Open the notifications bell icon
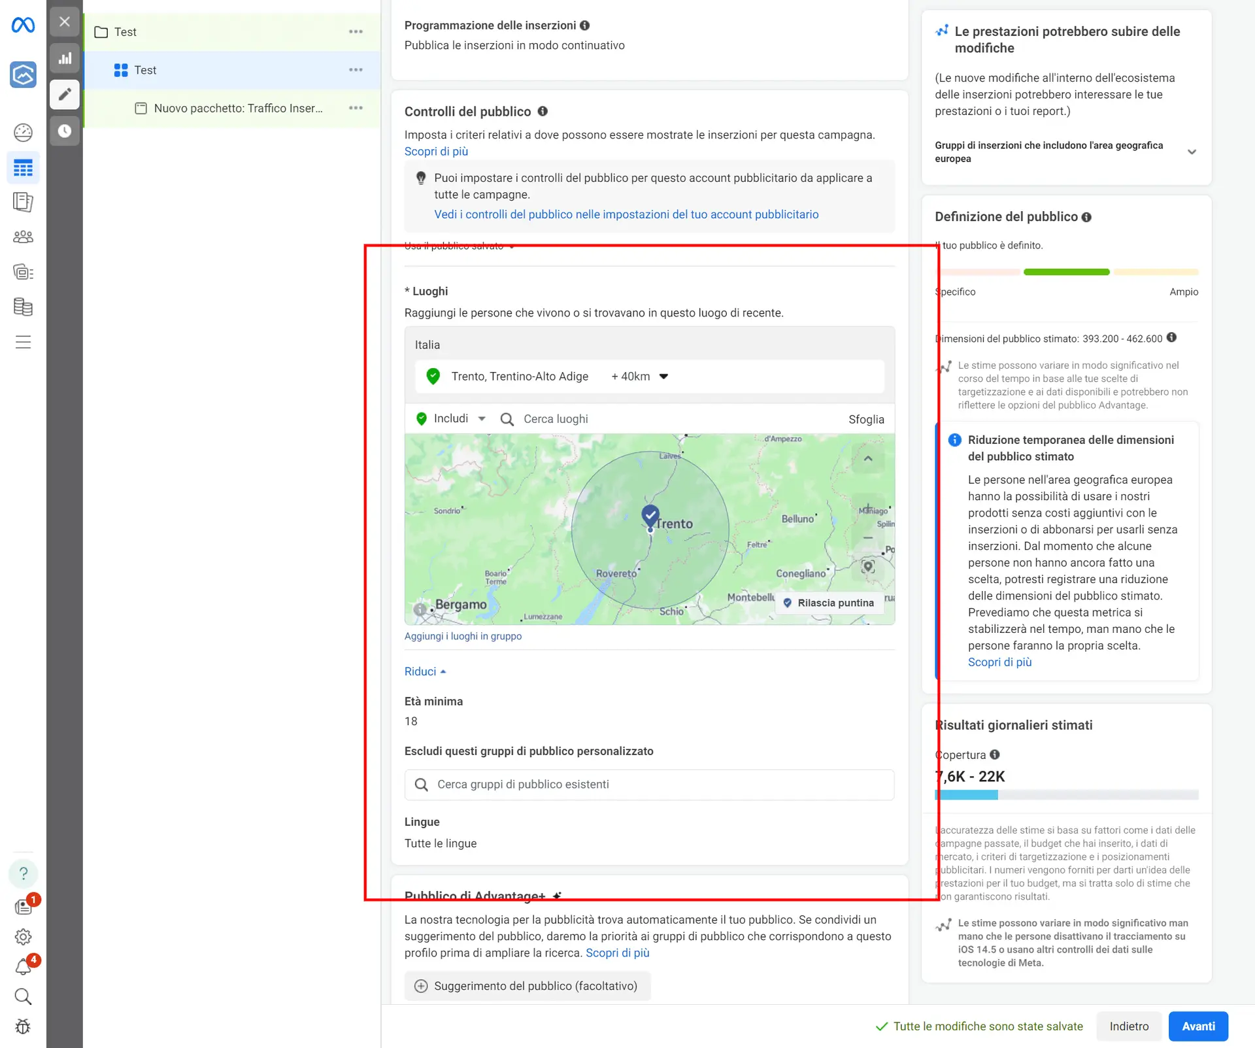This screenshot has width=1255, height=1048. coord(24,966)
